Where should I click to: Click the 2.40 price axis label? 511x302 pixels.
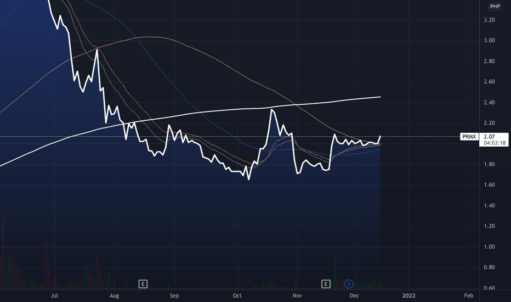click(x=489, y=103)
